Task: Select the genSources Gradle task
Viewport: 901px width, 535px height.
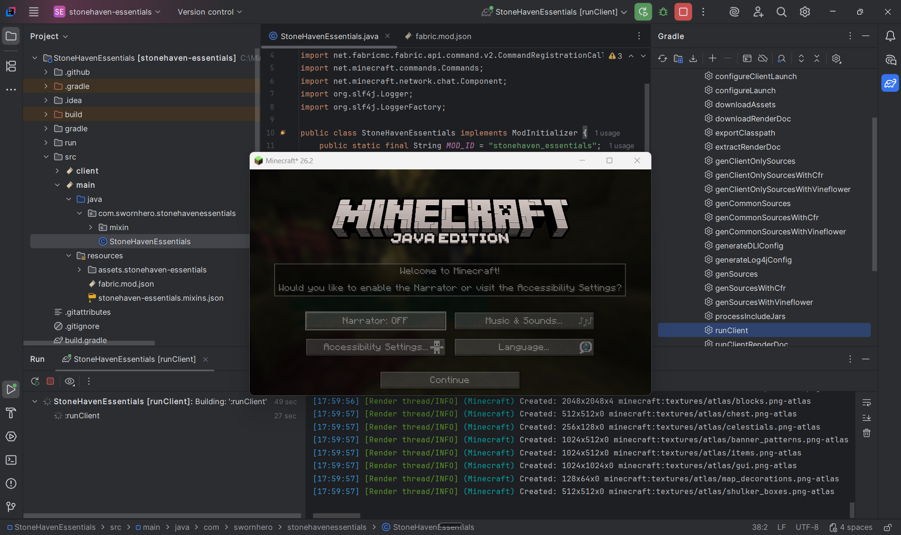Action: [x=736, y=274]
